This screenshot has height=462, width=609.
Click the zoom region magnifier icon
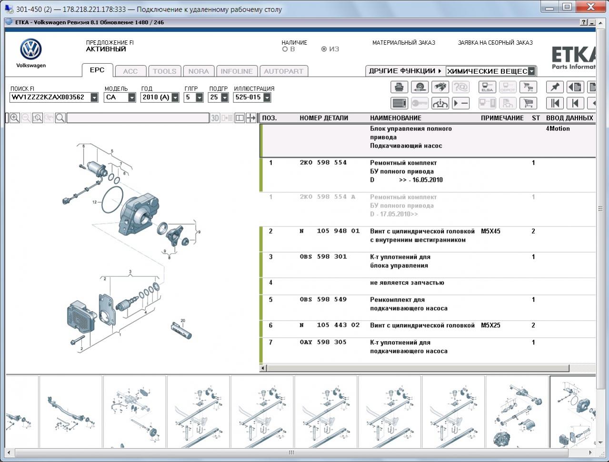click(x=38, y=118)
